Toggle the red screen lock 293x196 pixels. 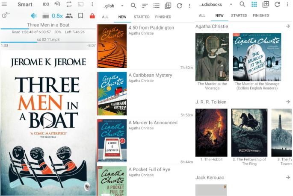click(x=92, y=16)
